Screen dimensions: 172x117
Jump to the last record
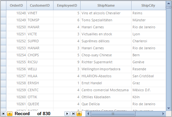[73, 114]
